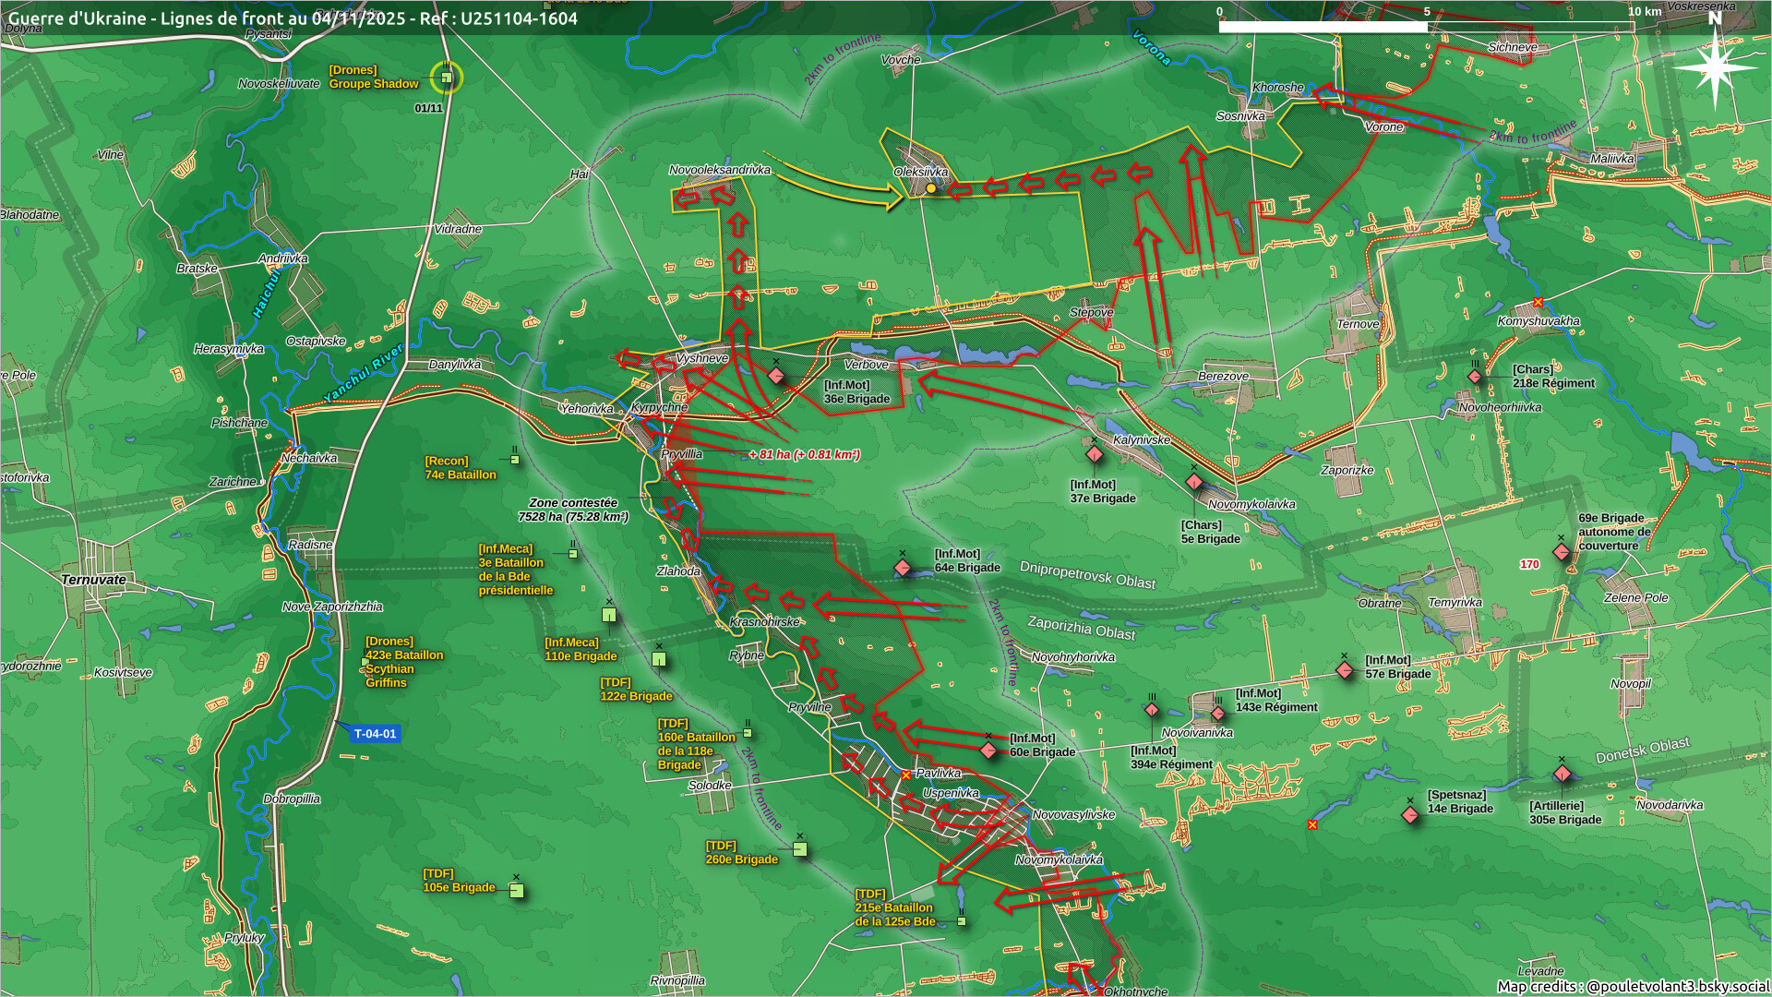
Task: Click the 305e Brigade artillery diamond marker
Action: (x=1562, y=774)
